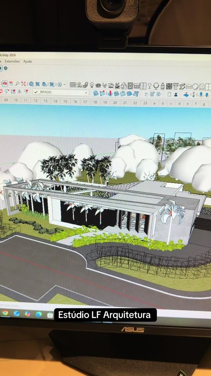Click the sofa furniture icon
The height and width of the screenshot is (376, 211).
(x=189, y=87)
